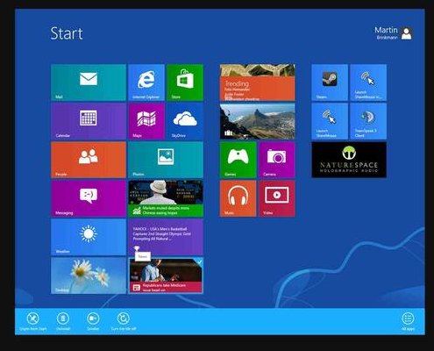The height and width of the screenshot is (351, 434).
Task: Open the Store tile
Action: pos(185,82)
